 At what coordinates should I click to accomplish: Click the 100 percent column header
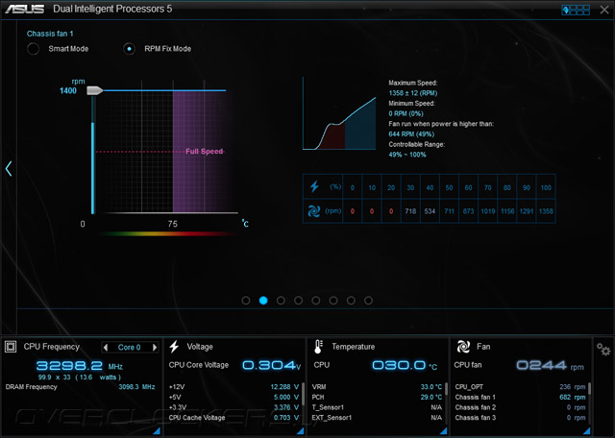coord(546,188)
